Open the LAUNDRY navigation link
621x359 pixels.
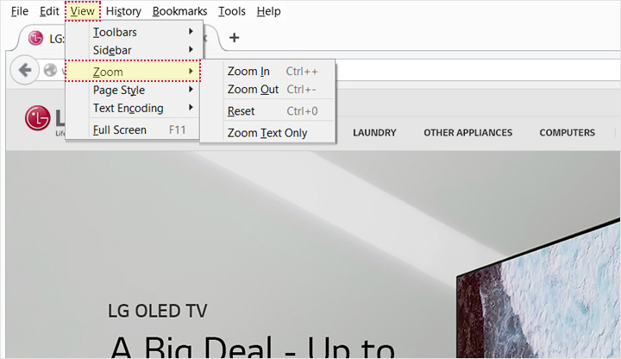(x=374, y=133)
